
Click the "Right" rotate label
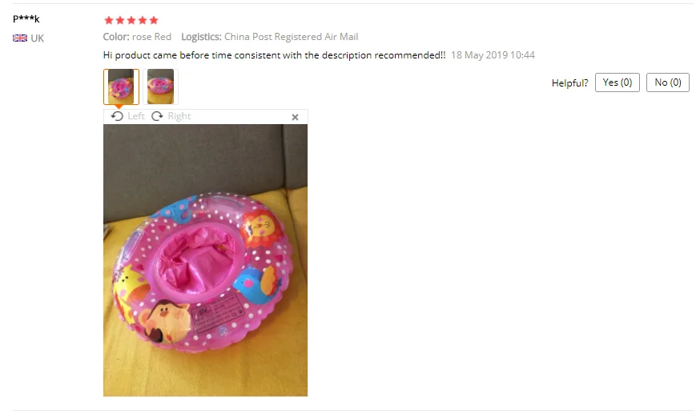click(x=179, y=116)
